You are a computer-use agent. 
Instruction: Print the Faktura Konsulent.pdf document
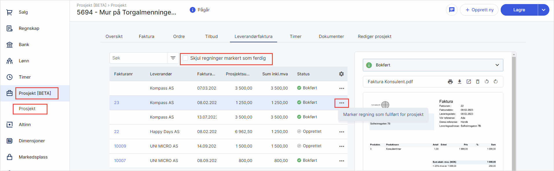coord(450,82)
